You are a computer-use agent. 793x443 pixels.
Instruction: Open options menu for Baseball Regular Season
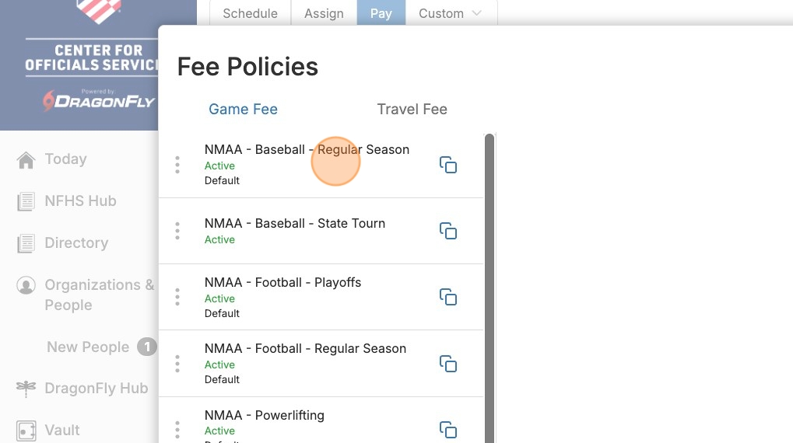(x=177, y=165)
